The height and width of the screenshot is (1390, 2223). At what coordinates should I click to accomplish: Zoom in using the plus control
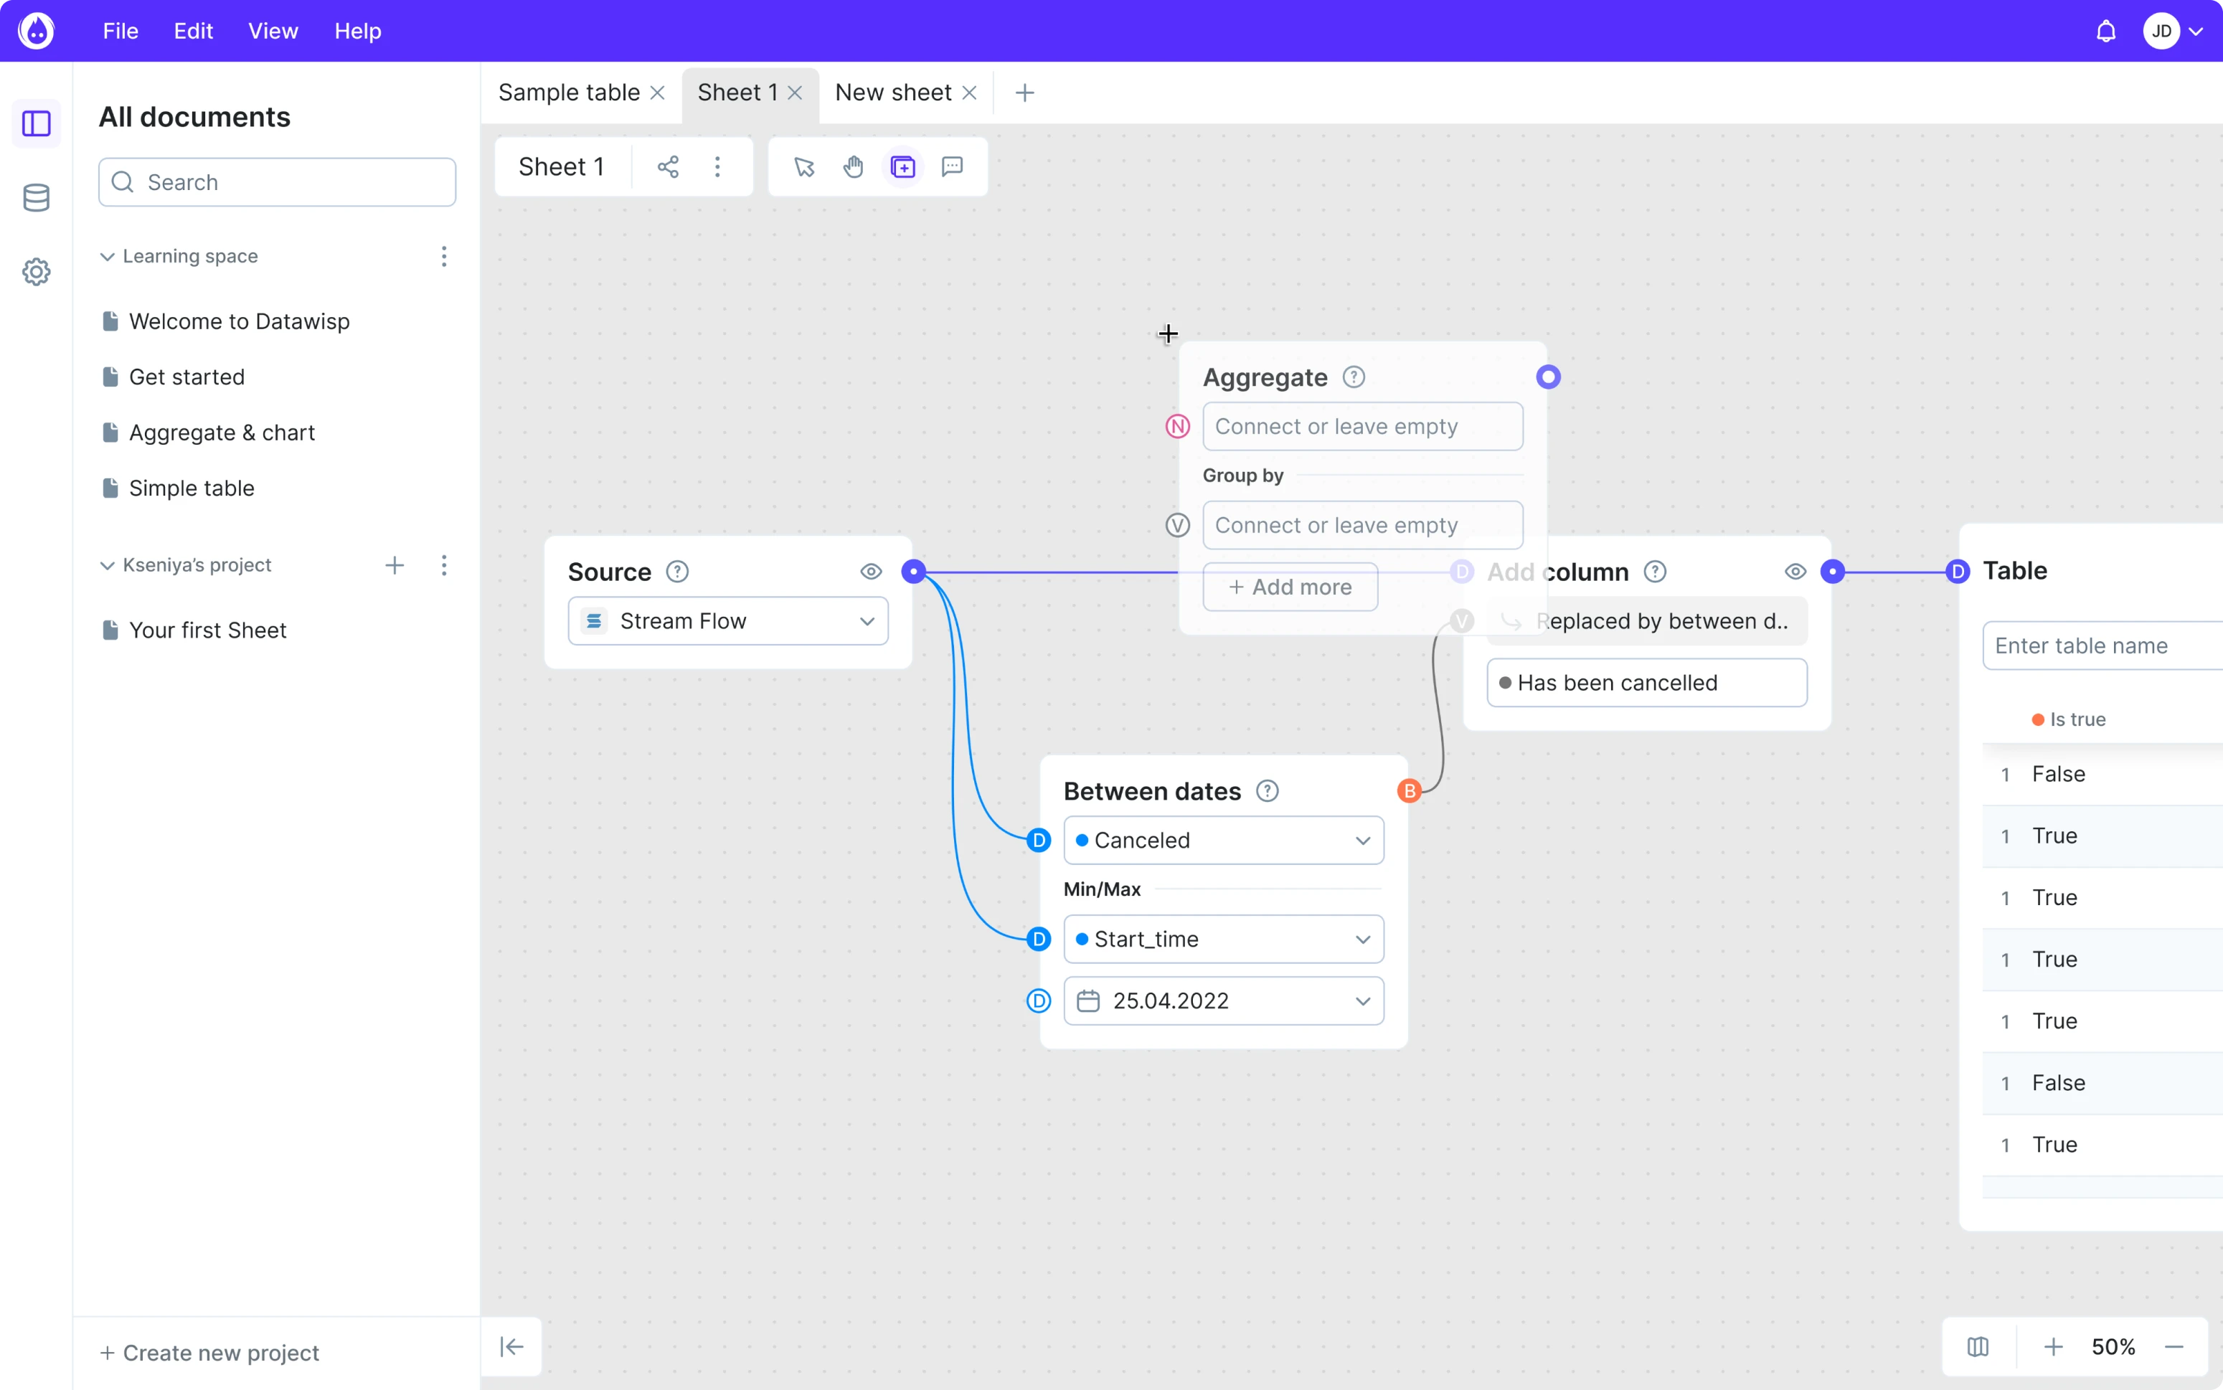[x=2052, y=1346]
